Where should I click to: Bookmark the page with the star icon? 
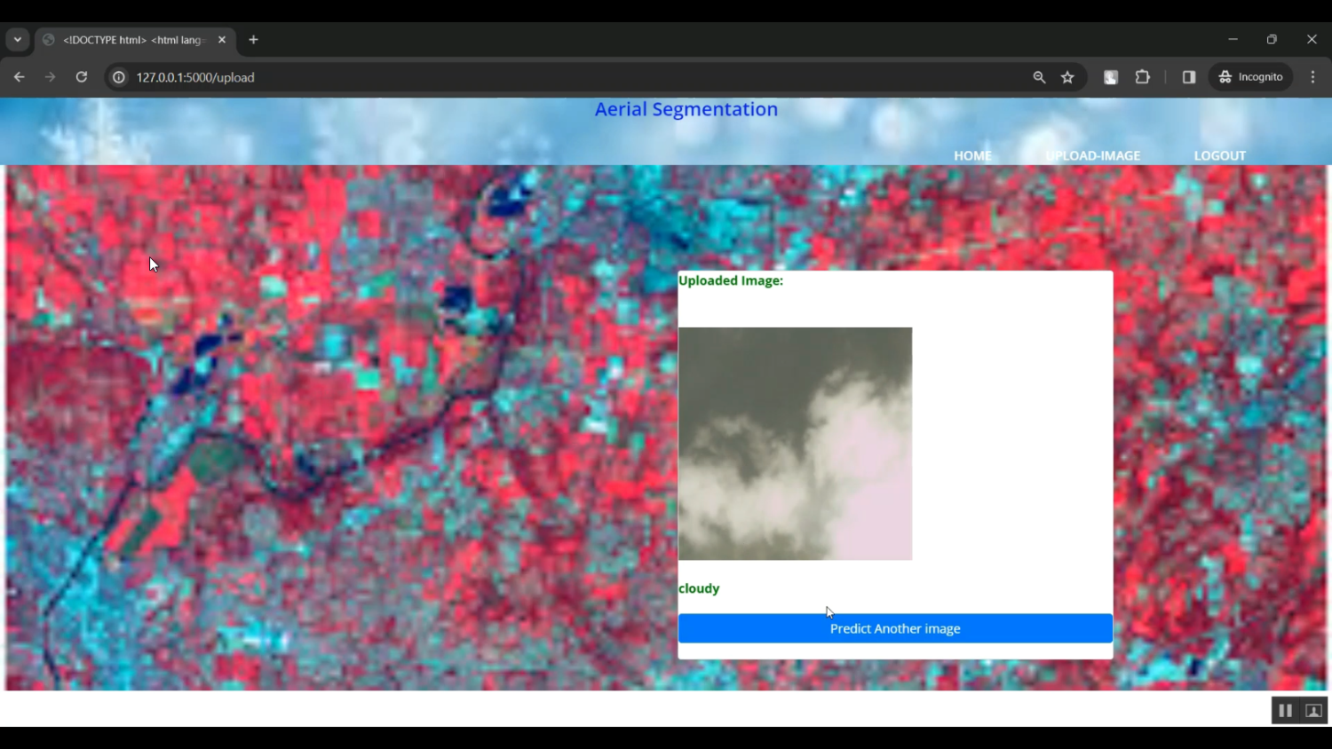pos(1067,77)
